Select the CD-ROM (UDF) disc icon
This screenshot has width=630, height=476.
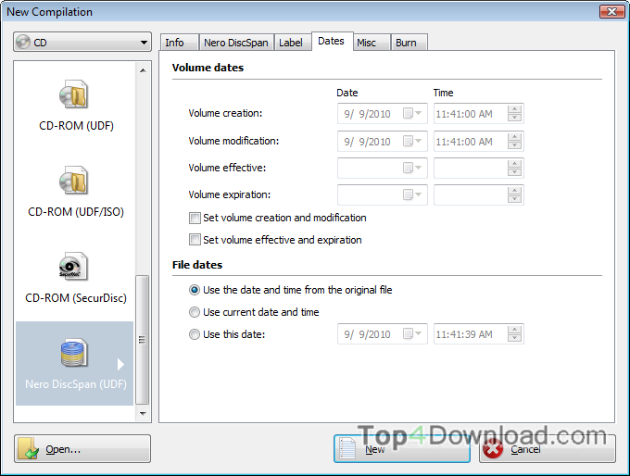tap(73, 94)
